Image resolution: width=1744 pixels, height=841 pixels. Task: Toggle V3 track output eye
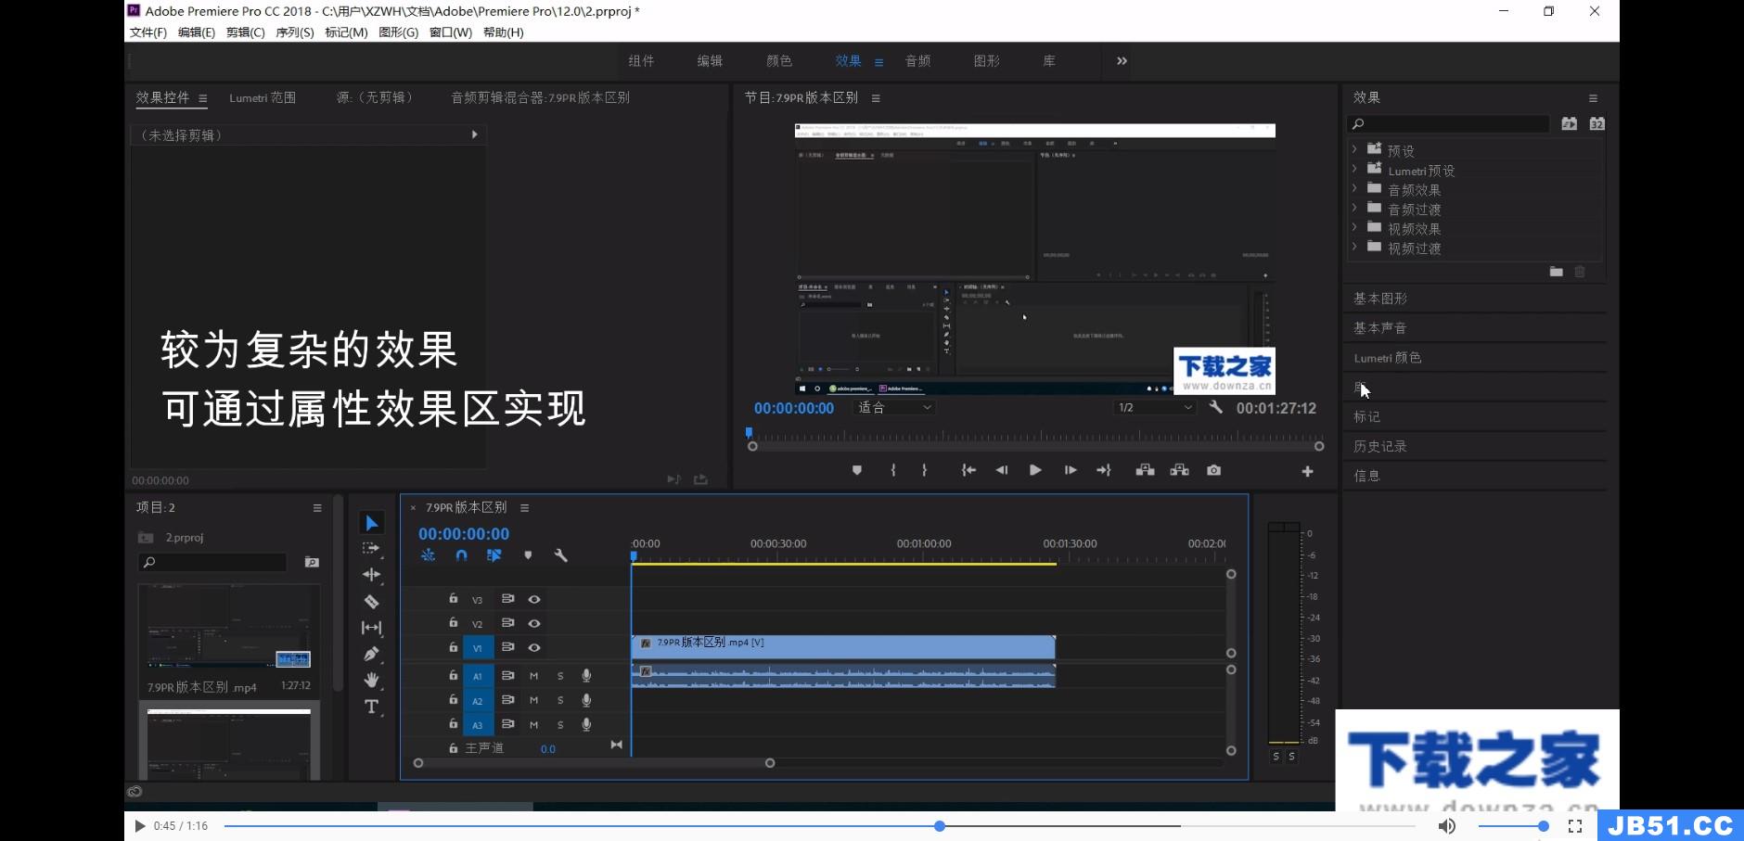534,600
